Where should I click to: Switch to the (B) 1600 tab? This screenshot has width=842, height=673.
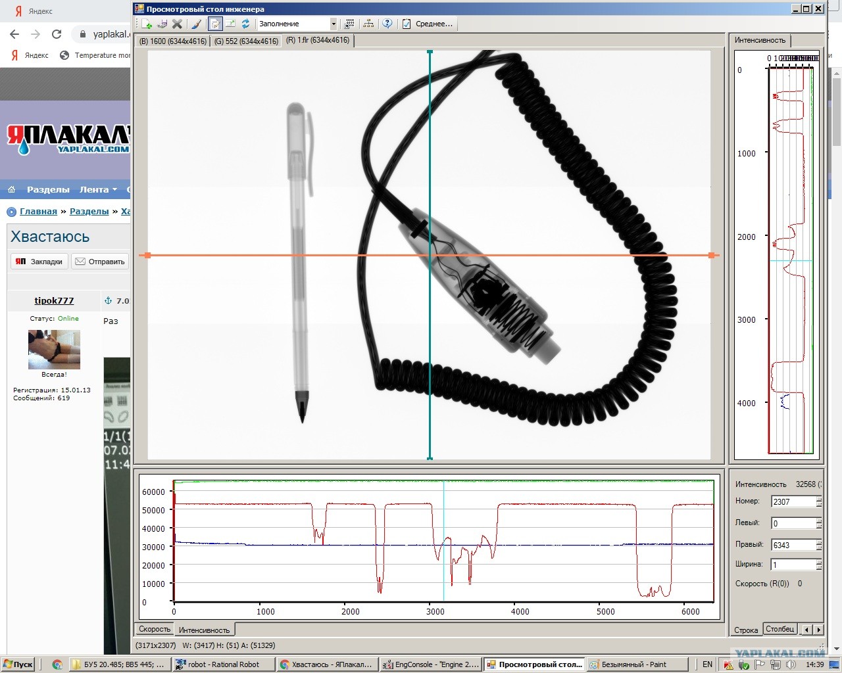[x=173, y=41]
